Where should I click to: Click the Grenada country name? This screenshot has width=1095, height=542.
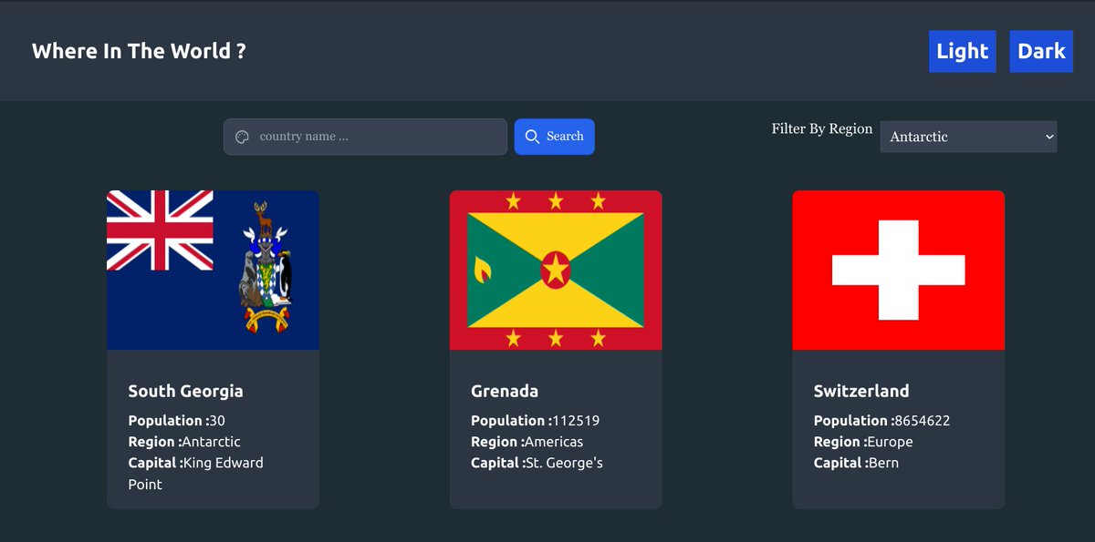[505, 391]
